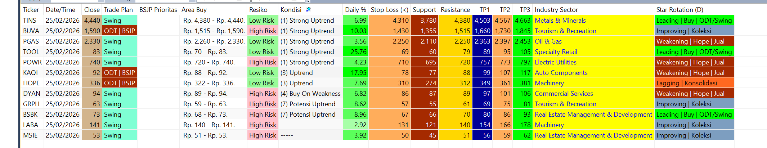Viewport: 767px width, 148px height.
Task: Open the Oil & Gas sector link
Action: tap(548, 41)
